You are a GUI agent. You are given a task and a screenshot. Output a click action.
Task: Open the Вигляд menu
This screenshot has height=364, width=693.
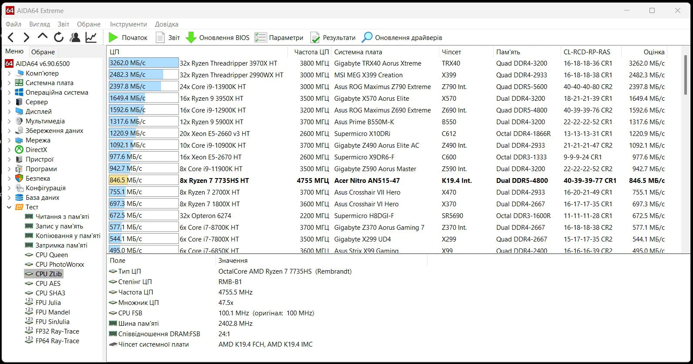pyautogui.click(x=40, y=24)
